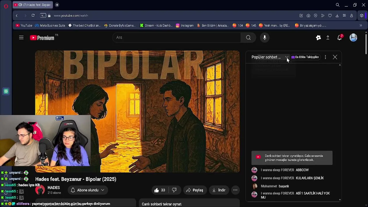Open the snapshot camera tool
This screenshot has width=368, height=207.
[308, 16]
